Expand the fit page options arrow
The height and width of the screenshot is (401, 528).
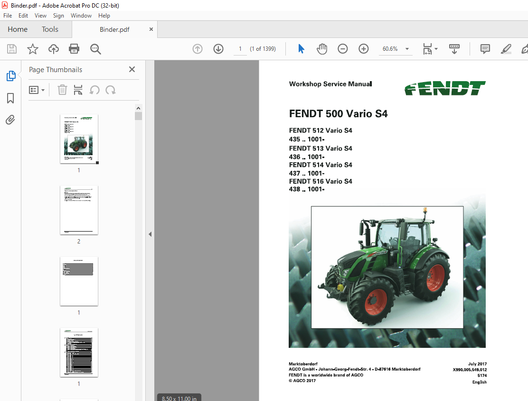click(436, 49)
